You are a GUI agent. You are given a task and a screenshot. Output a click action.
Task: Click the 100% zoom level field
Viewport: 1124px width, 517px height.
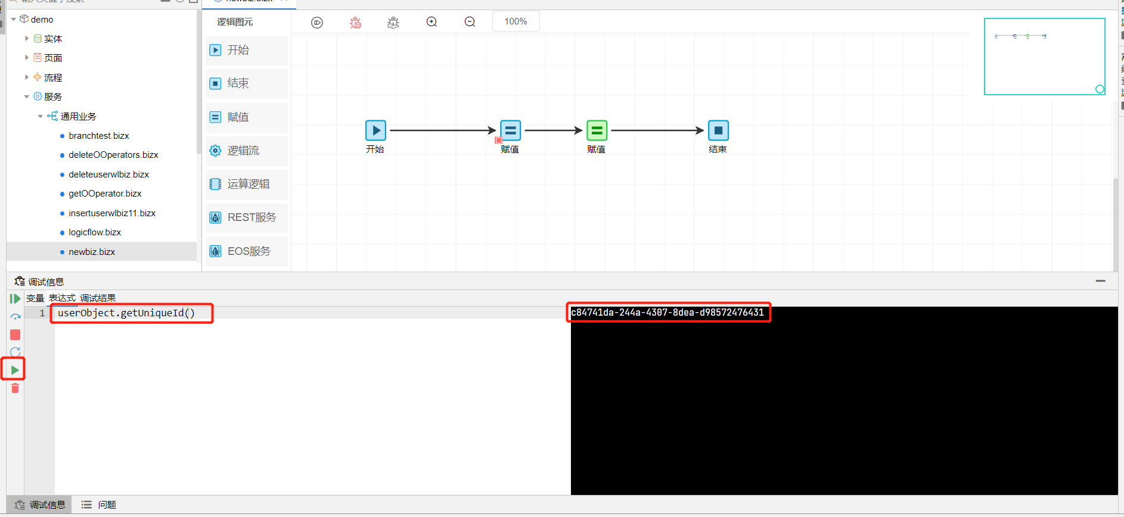click(x=516, y=21)
